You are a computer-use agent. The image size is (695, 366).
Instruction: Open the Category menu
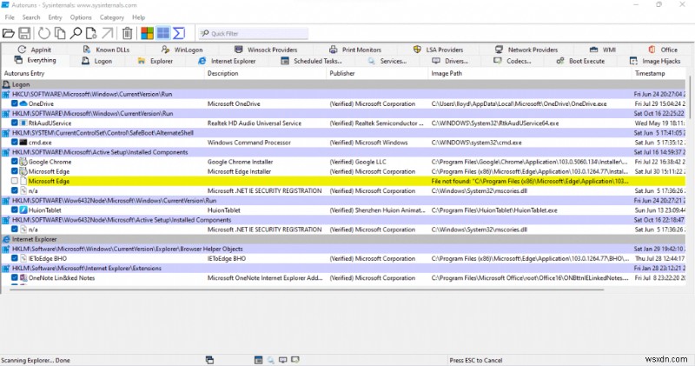[112, 17]
